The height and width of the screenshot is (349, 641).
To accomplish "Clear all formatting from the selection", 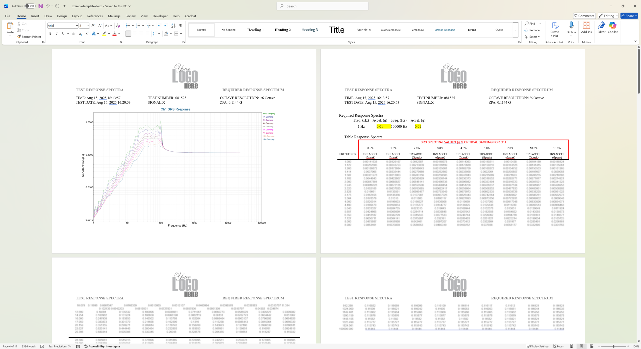I will tap(118, 26).
